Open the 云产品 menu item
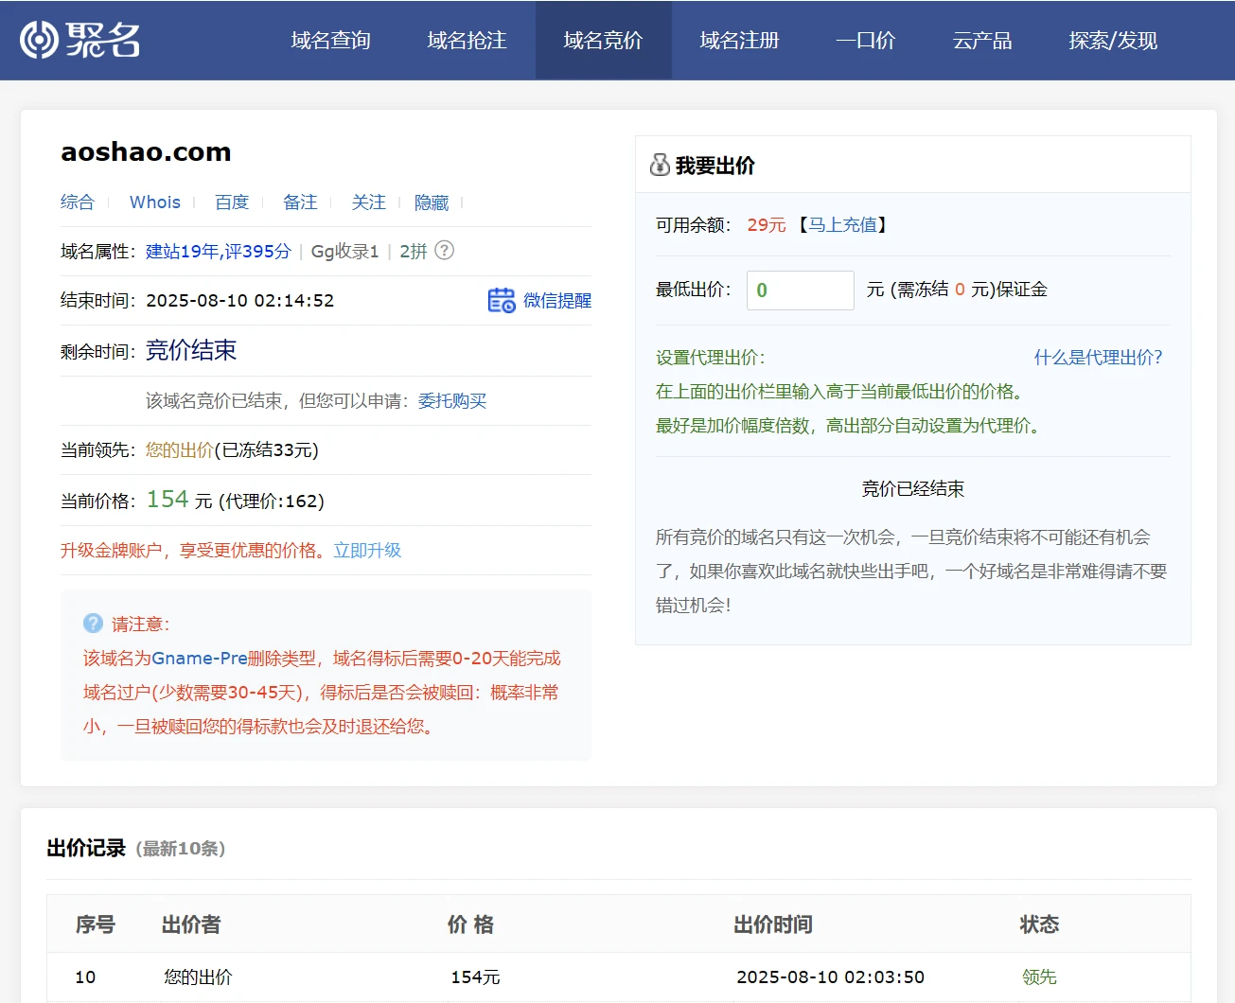 click(x=981, y=41)
